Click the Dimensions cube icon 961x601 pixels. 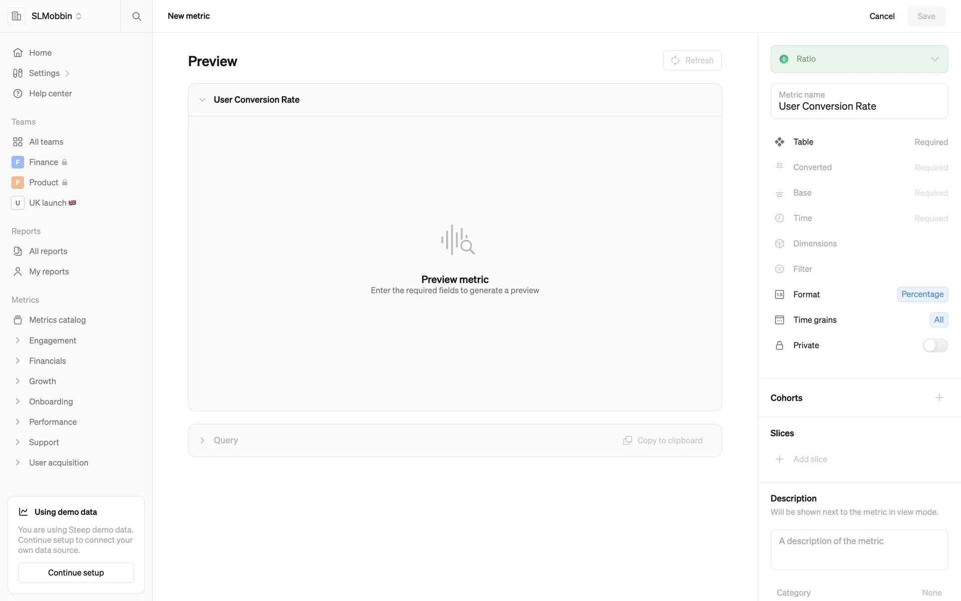click(779, 243)
